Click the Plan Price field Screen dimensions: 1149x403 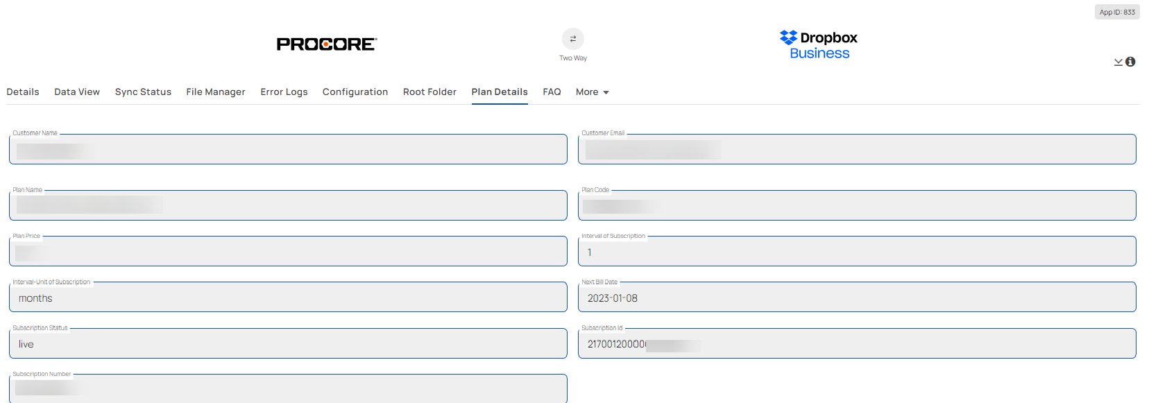(x=288, y=251)
